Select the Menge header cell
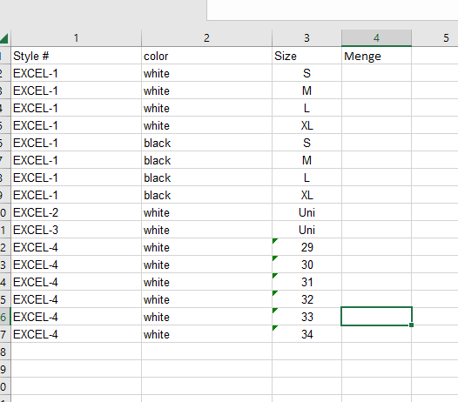The image size is (458, 402). click(x=376, y=56)
